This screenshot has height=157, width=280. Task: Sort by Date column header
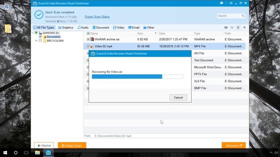click(x=162, y=34)
